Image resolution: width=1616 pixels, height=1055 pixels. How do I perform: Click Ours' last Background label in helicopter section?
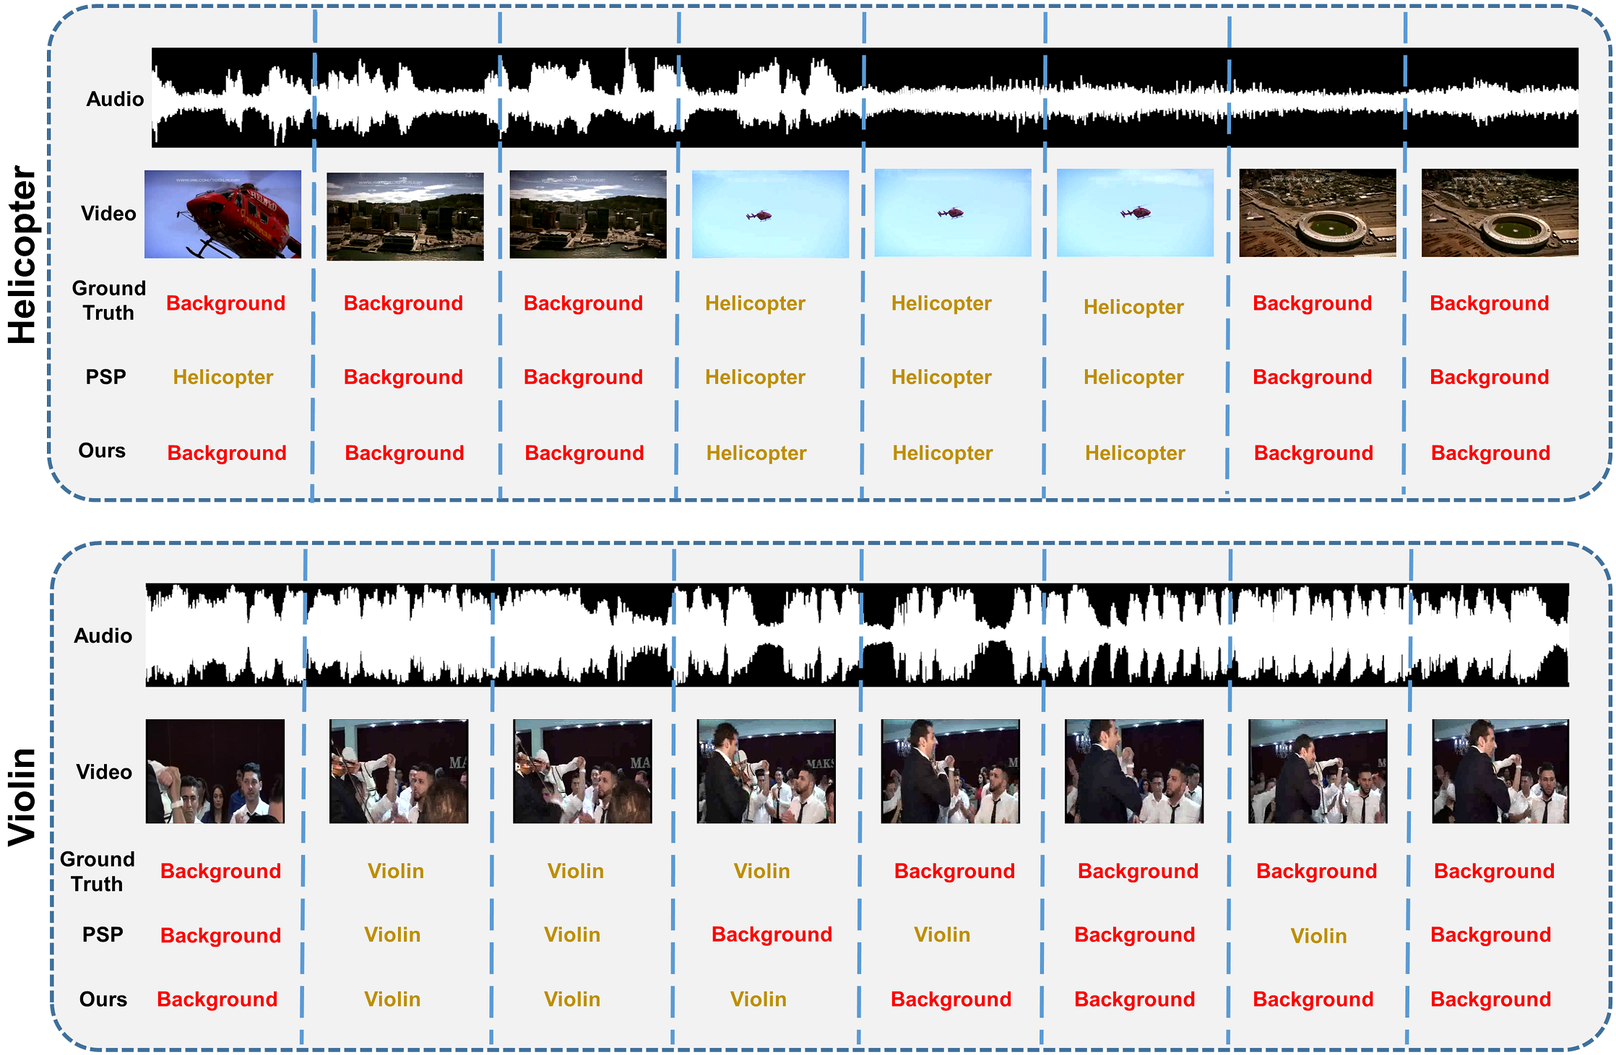pyautogui.click(x=1490, y=453)
